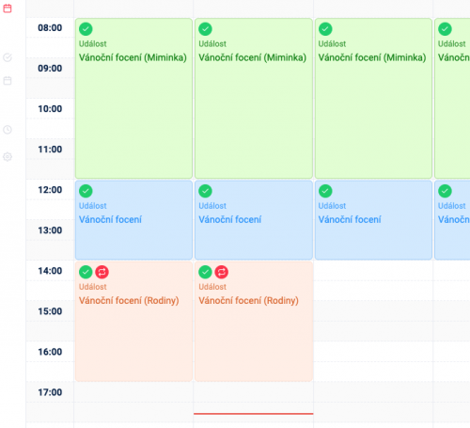Open the red calendar sidebar icon
This screenshot has width=470, height=428.
click(8, 8)
